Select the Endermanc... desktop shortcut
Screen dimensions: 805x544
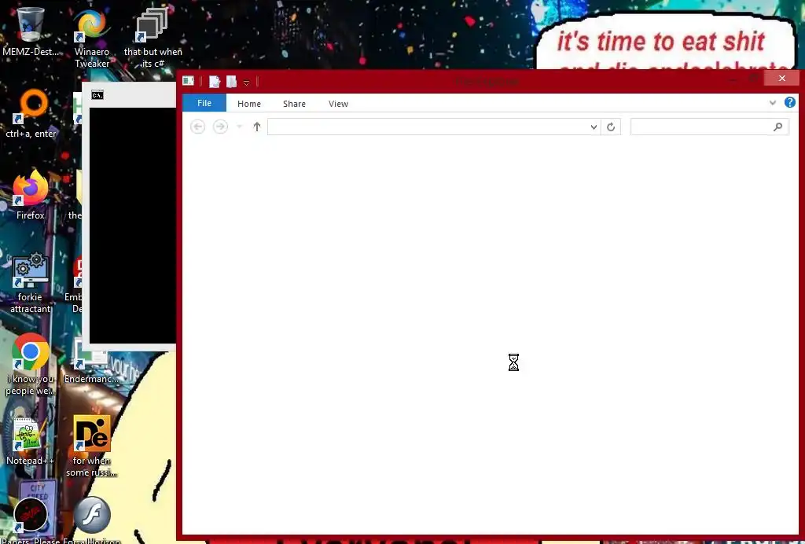pos(91,362)
